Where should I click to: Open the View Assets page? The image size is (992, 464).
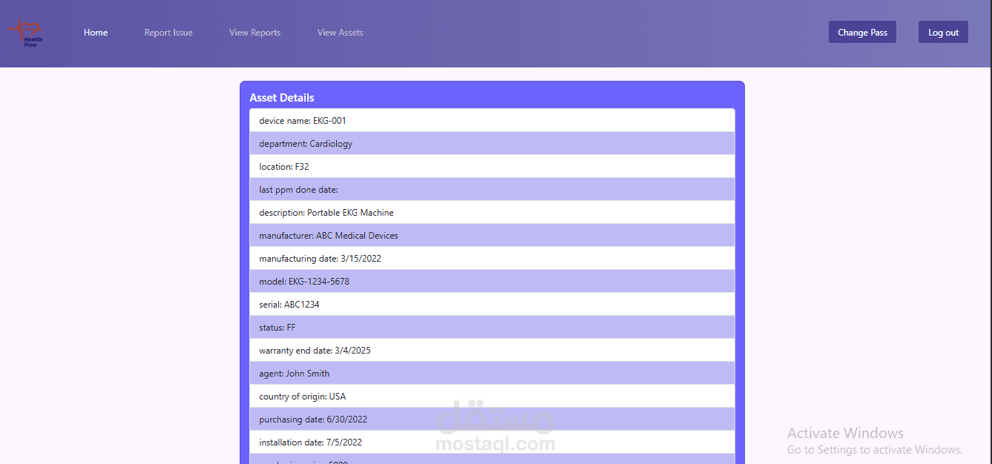coord(340,33)
